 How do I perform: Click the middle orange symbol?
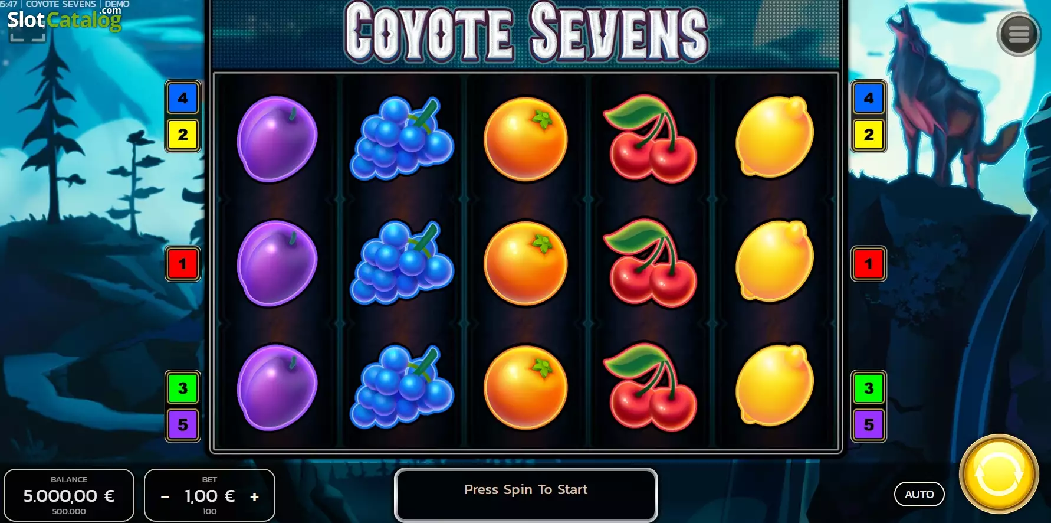tap(525, 263)
